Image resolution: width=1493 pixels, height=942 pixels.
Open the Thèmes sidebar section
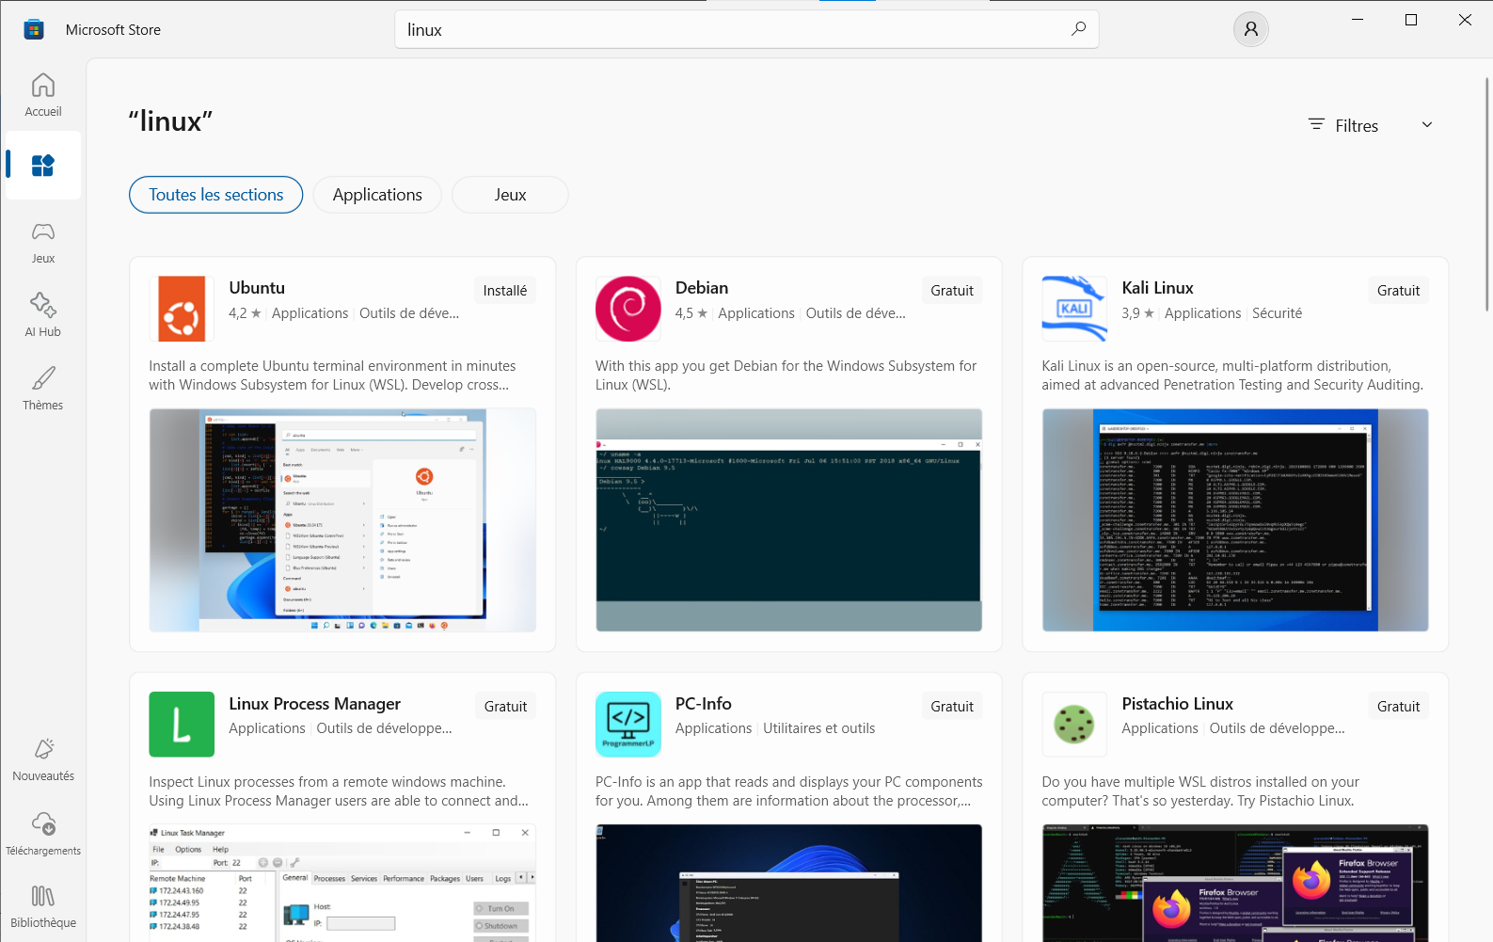pos(43,389)
